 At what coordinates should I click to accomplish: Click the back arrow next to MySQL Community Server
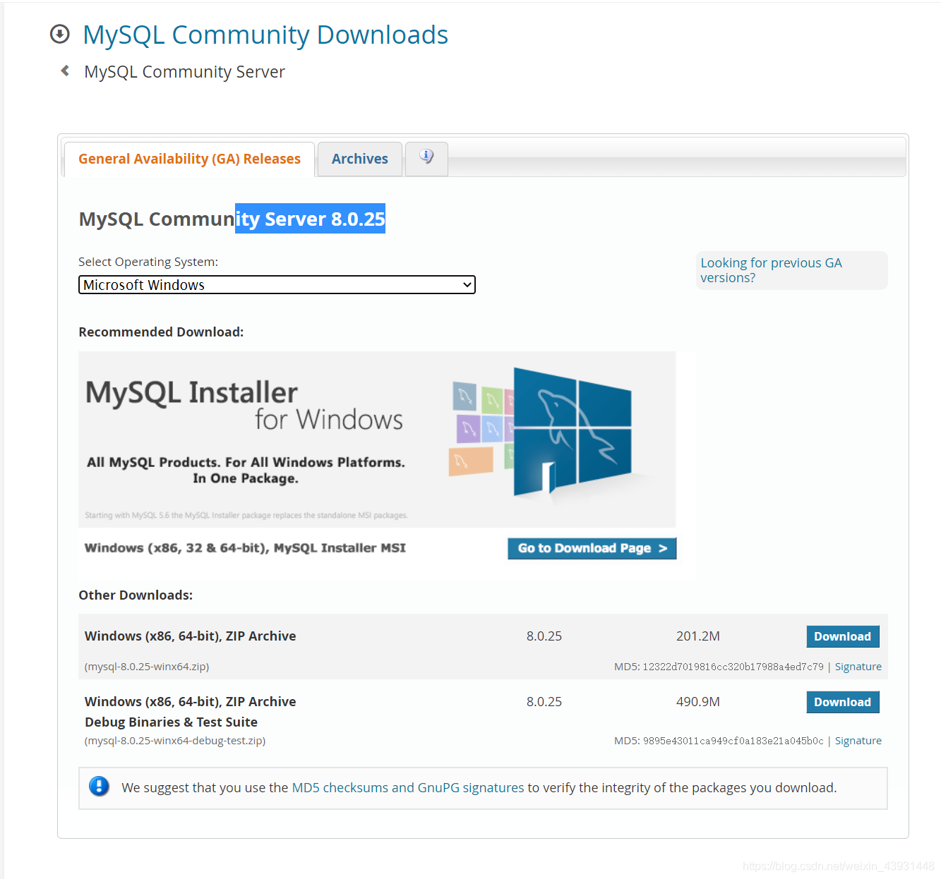coord(65,71)
